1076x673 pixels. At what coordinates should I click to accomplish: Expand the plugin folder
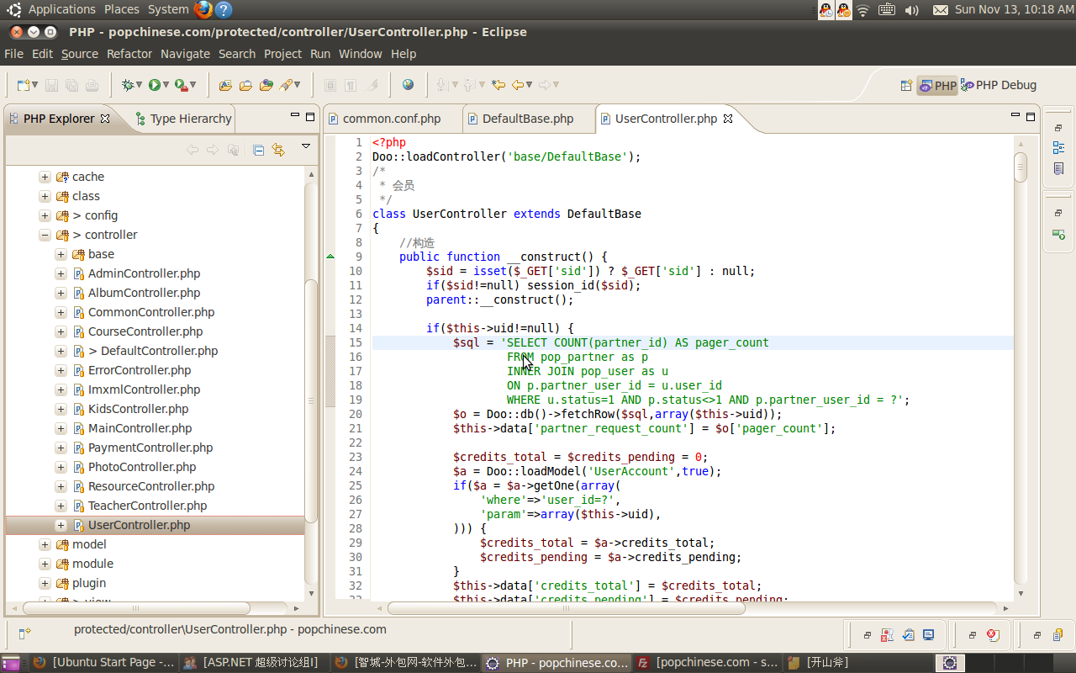(x=45, y=583)
